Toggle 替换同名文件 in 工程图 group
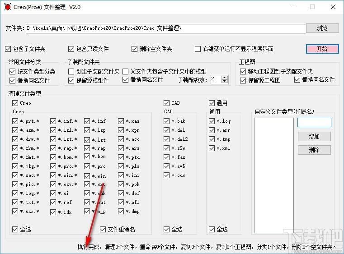Screen dimensions: 344x254 pyautogui.click(x=297, y=79)
